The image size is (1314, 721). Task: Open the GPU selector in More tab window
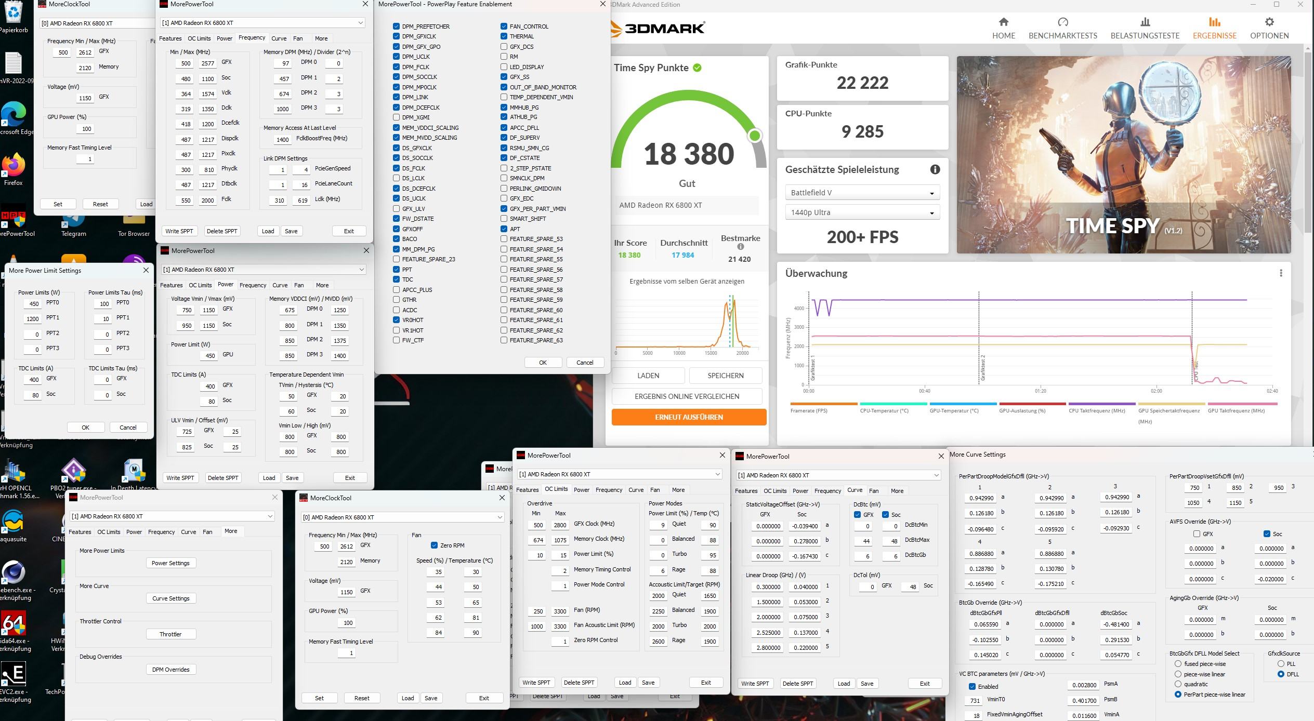click(x=172, y=516)
